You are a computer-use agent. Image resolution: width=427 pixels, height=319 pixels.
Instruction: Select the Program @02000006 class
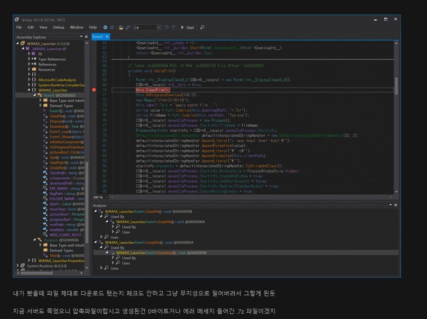61,240
